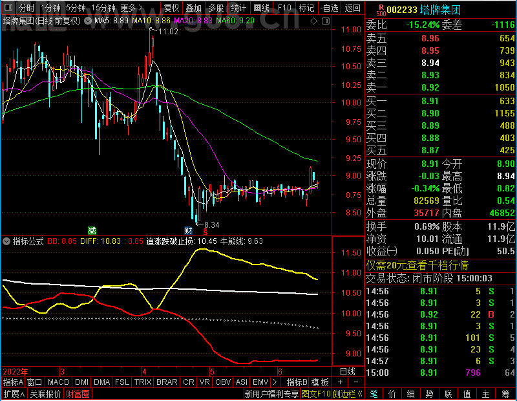The image size is (517, 401).
Task: Open dropdown beside 指标公式 label
Action: point(6,241)
